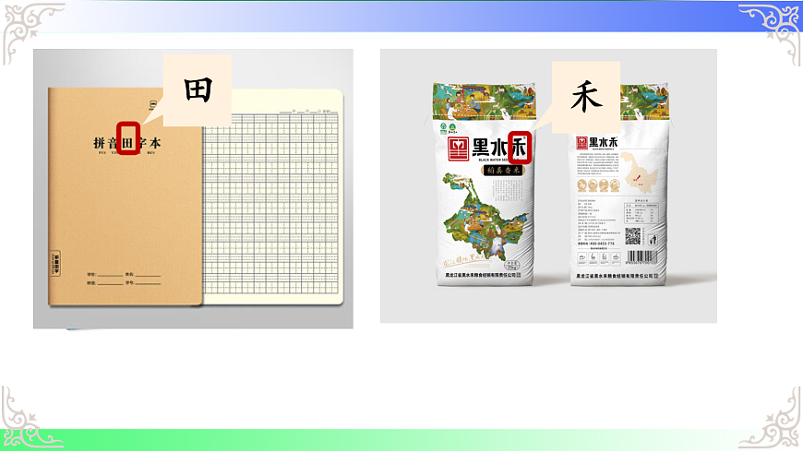Click the QR code on the back rice bag
This screenshot has height=451, width=803.
(632, 236)
